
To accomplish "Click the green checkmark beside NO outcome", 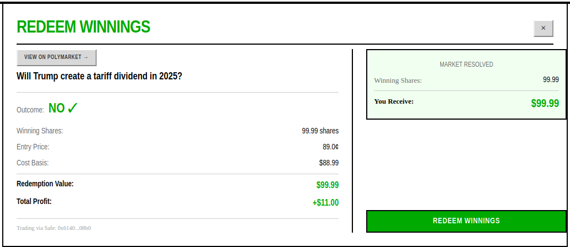I will pos(73,108).
